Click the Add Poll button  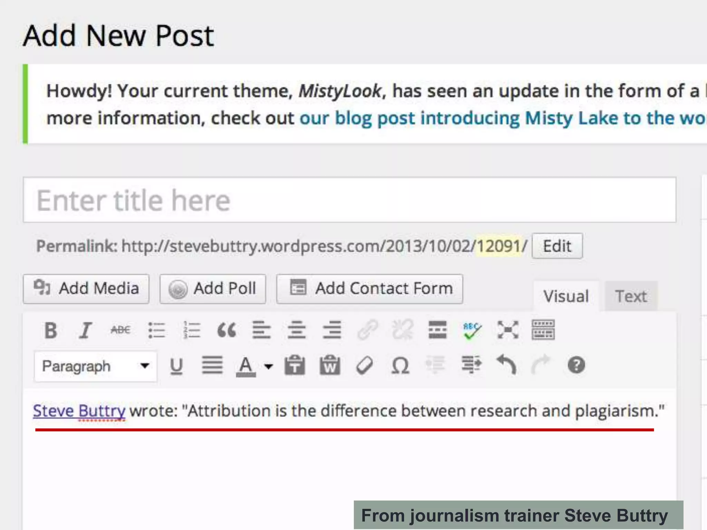click(213, 289)
